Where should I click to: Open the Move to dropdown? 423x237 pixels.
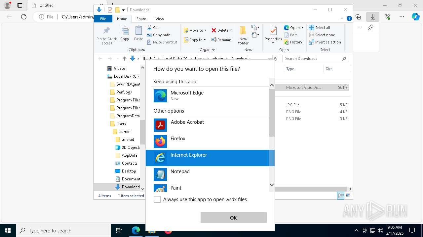point(195,30)
